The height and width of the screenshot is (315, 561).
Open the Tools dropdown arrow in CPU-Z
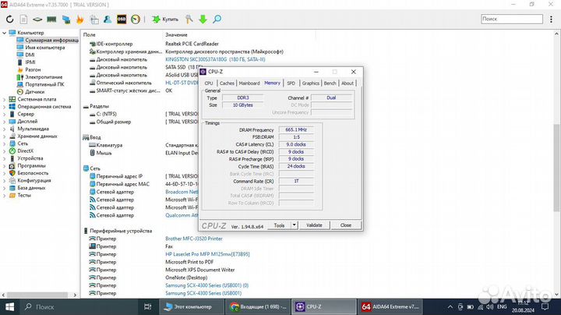(294, 225)
